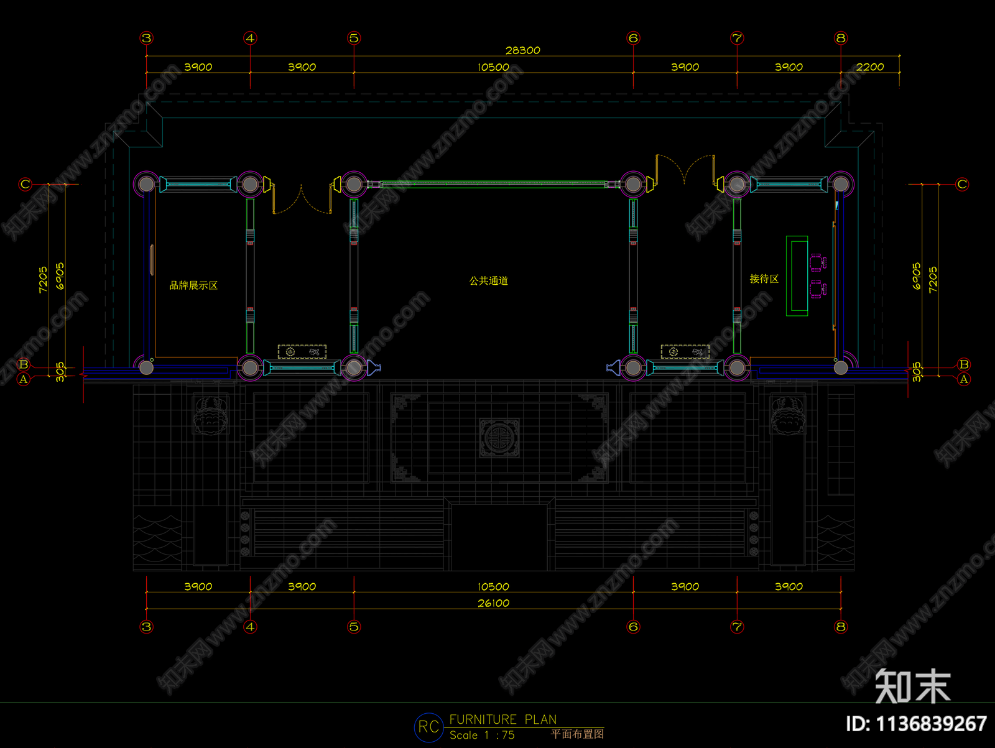Select the room label 品牌展示区
This screenshot has width=995, height=748.
pos(193,285)
